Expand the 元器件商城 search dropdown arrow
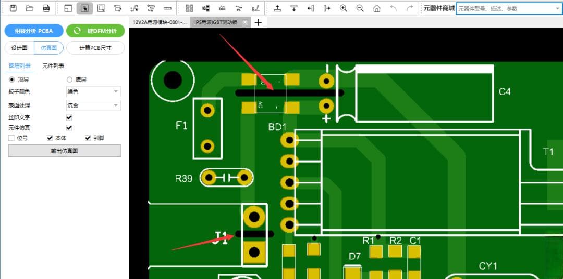563x279 pixels. coord(557,8)
